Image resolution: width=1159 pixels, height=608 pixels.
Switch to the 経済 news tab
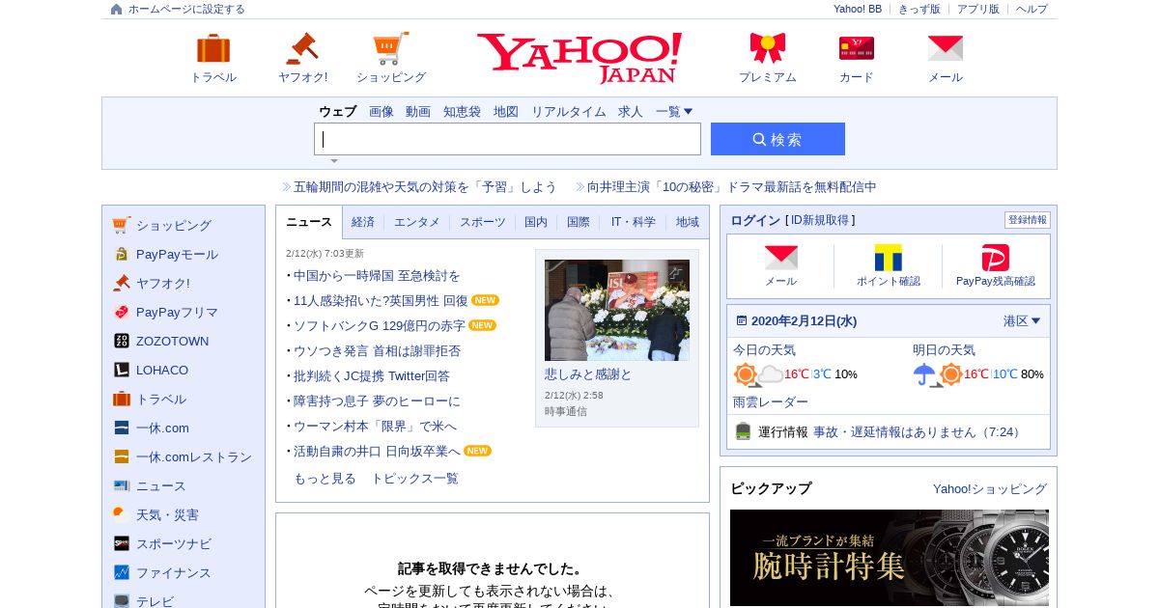[x=363, y=222]
